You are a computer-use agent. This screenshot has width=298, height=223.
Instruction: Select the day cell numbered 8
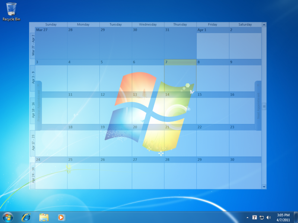pyautogui.click(x=213, y=75)
